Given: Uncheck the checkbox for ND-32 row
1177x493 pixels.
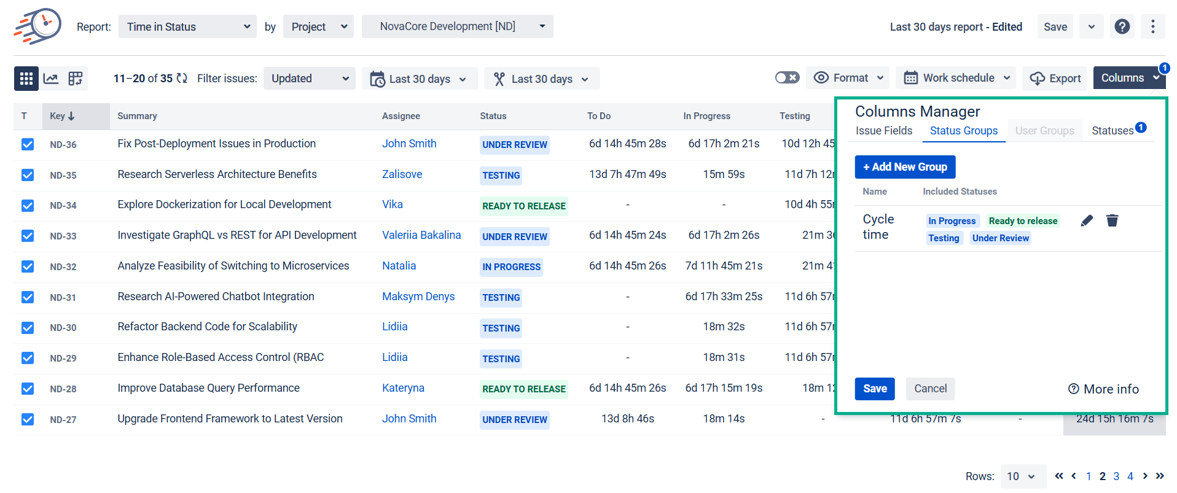Looking at the screenshot, I should (28, 266).
